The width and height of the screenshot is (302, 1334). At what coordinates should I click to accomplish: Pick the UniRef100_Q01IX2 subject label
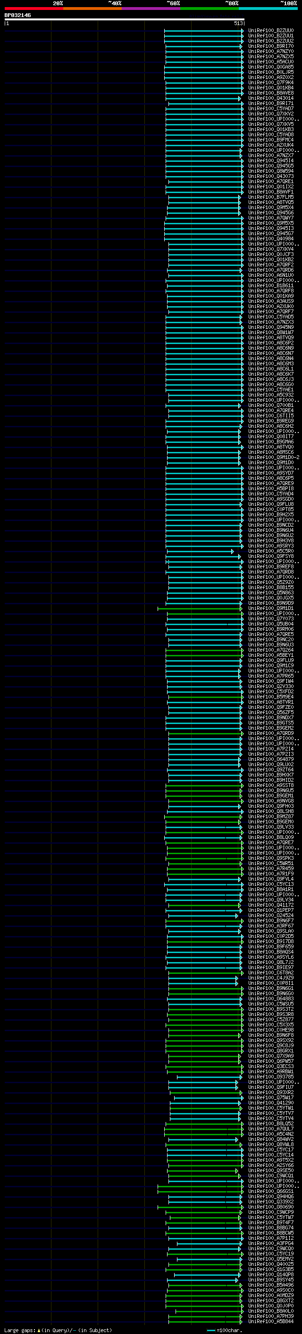click(x=271, y=186)
